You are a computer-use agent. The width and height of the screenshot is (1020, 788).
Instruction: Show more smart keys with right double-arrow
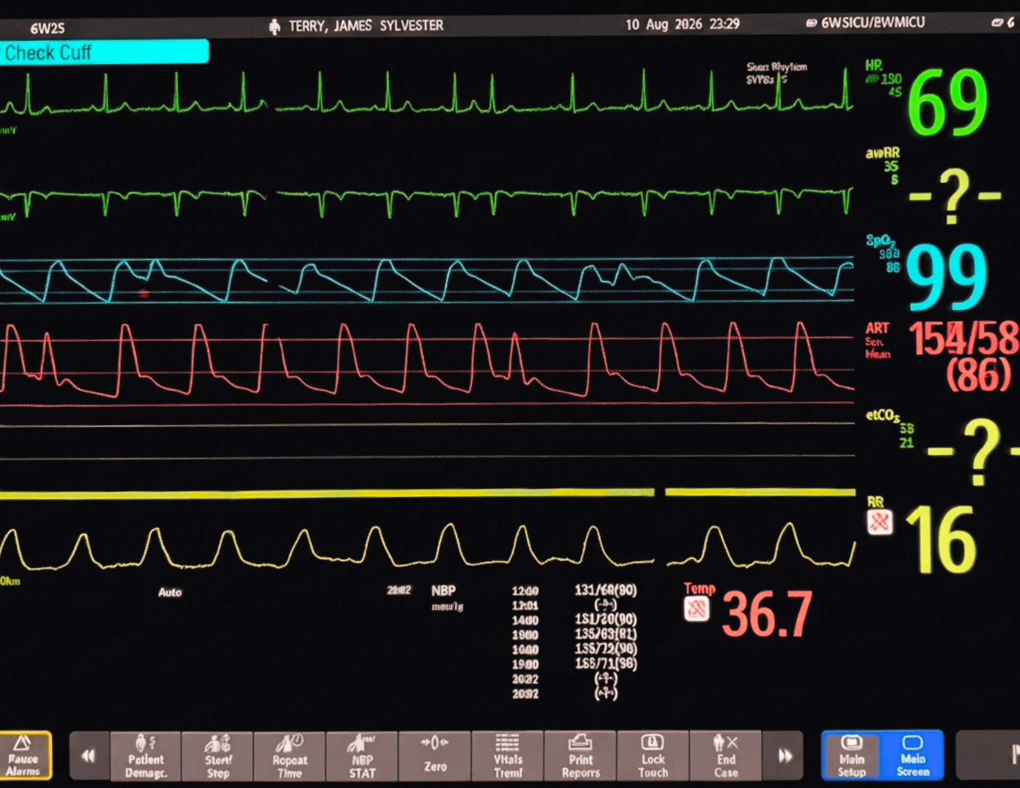[x=784, y=756]
